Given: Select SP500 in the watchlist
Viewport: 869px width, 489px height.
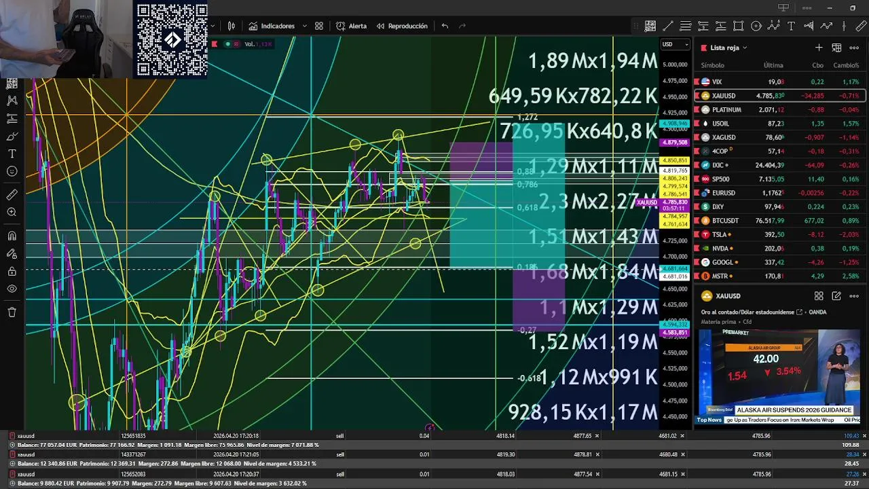Looking at the screenshot, I should tap(780, 179).
